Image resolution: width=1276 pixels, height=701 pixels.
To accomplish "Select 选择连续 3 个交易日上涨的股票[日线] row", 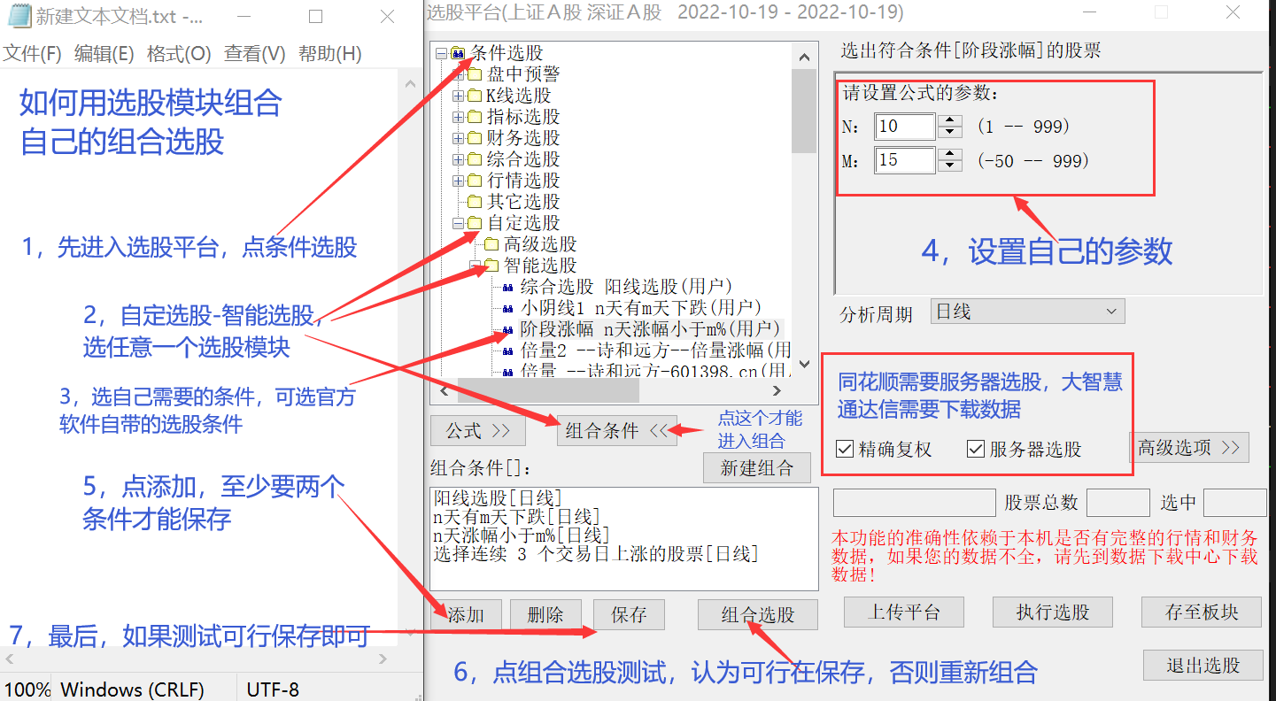I will click(x=596, y=554).
